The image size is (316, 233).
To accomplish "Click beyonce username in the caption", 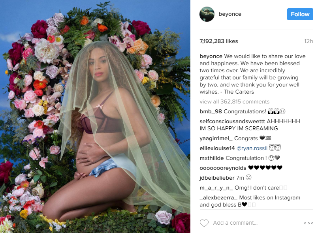I will pyautogui.click(x=211, y=56).
